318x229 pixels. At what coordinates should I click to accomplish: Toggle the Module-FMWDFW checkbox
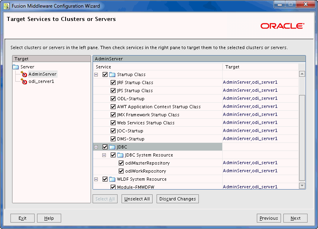point(113,187)
